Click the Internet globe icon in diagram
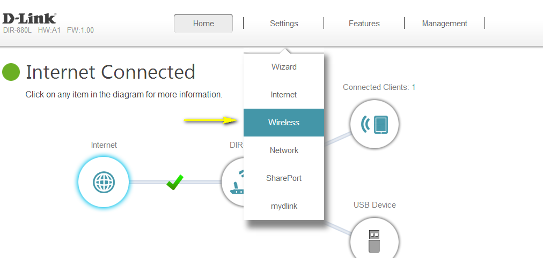The width and height of the screenshot is (543, 258). tap(104, 183)
